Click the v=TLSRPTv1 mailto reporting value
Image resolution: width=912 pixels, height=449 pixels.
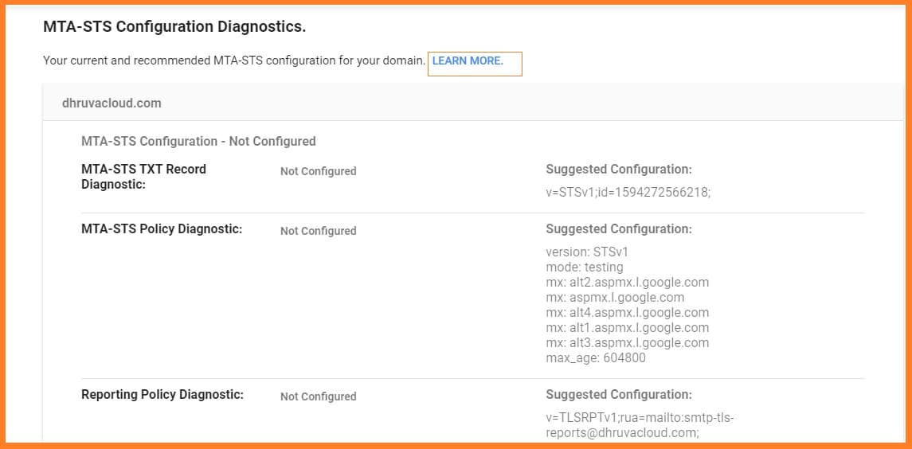(x=639, y=425)
